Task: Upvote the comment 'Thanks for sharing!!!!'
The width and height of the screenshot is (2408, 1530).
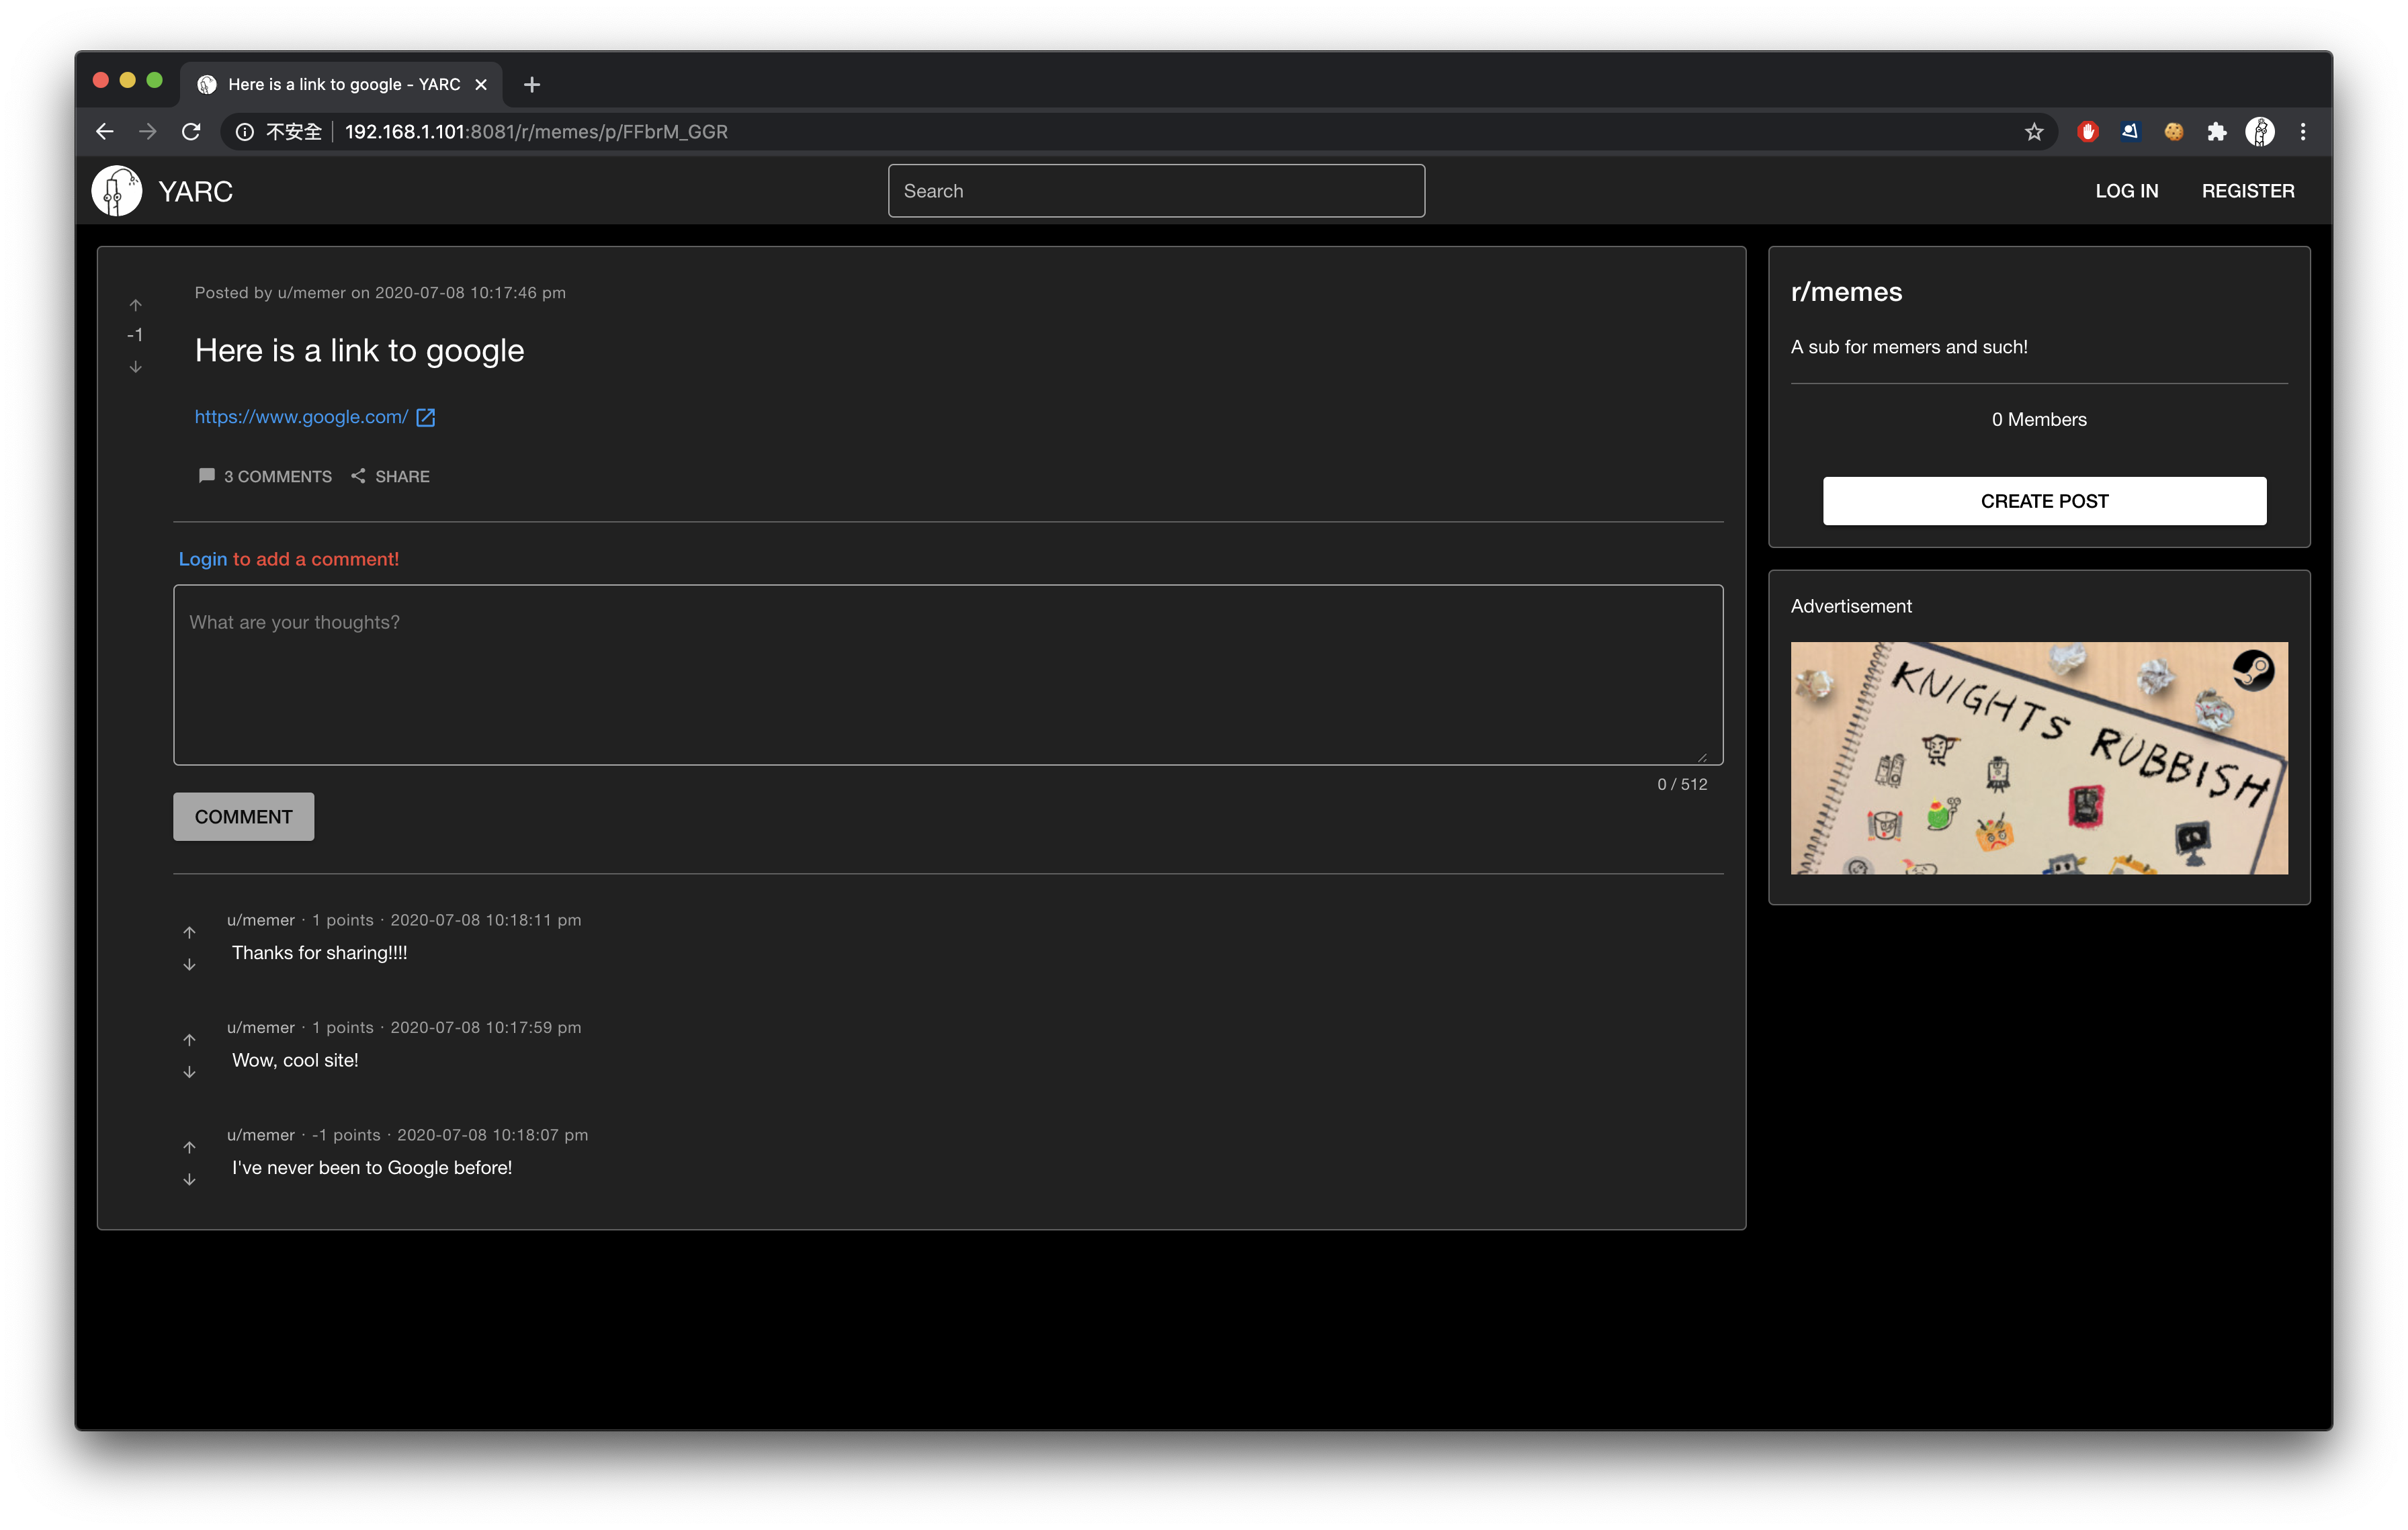Action: pos(189,932)
